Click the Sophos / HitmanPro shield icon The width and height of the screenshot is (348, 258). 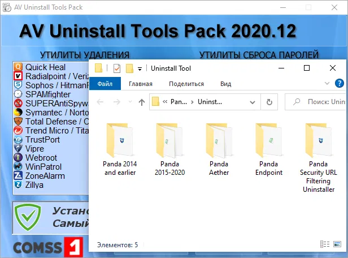(x=18, y=85)
